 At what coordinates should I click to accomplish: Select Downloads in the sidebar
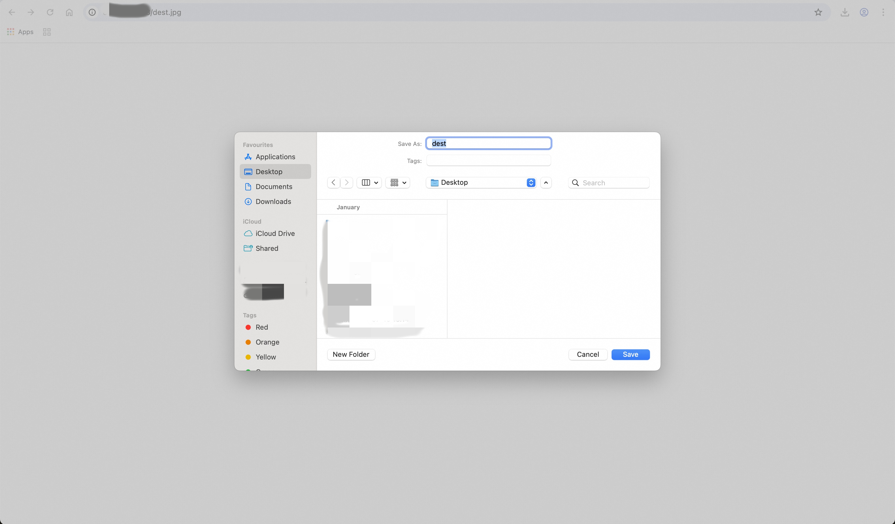pyautogui.click(x=273, y=202)
